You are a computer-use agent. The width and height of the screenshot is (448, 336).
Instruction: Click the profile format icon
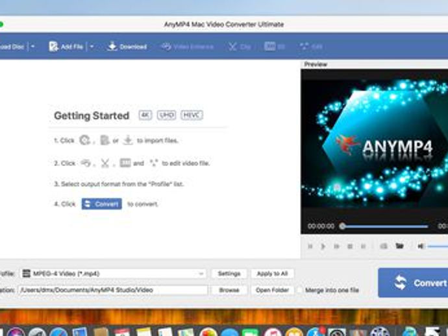click(26, 274)
